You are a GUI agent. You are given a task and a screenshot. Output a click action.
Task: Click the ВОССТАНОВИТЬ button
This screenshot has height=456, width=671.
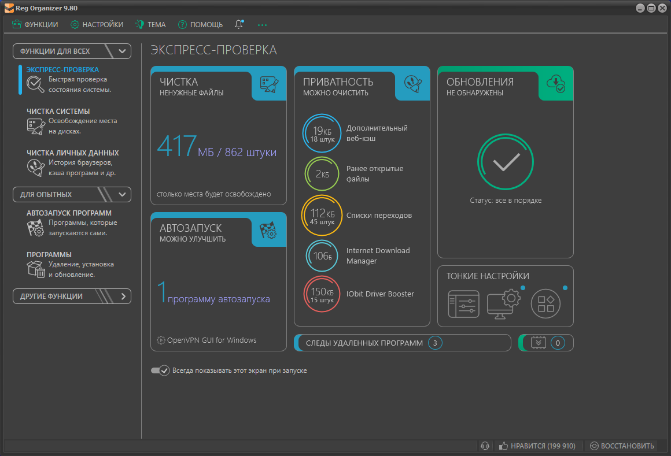(622, 446)
